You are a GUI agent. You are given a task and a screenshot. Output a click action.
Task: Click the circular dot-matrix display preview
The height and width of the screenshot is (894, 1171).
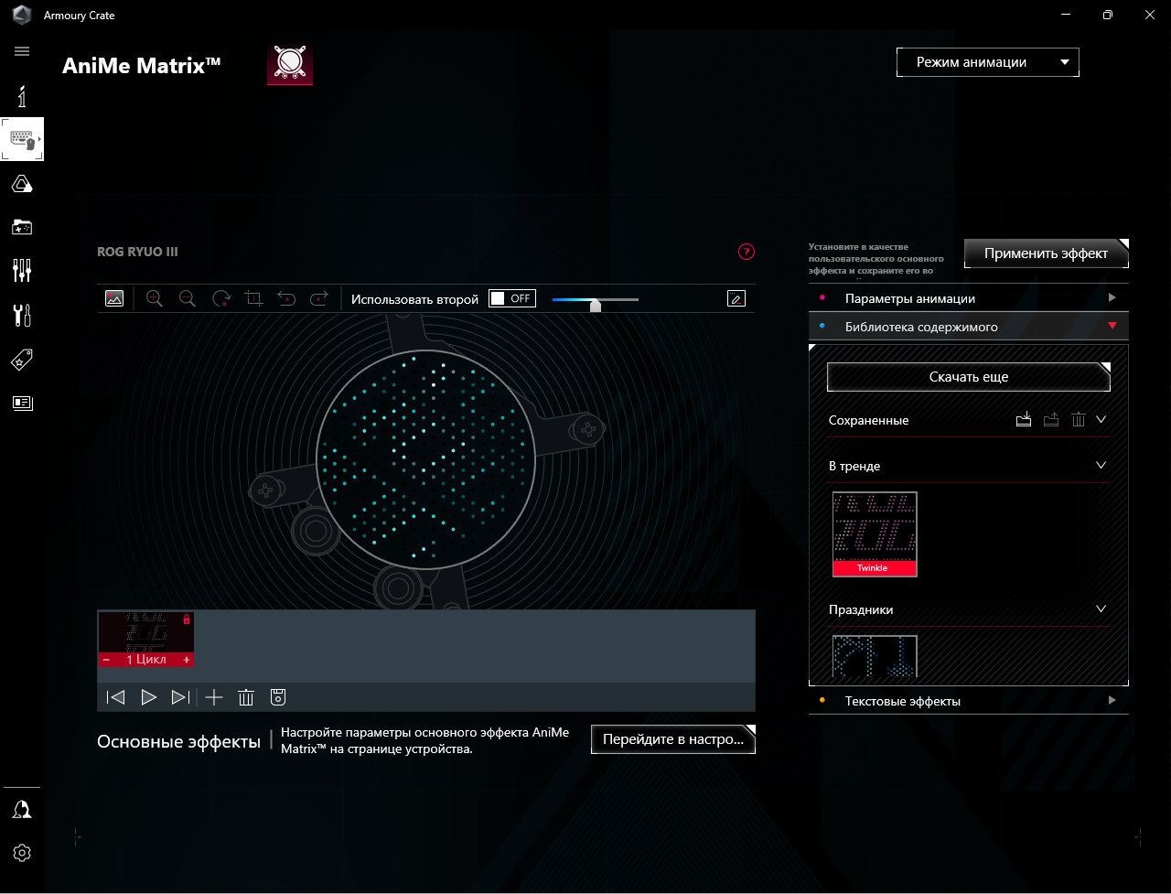click(426, 459)
